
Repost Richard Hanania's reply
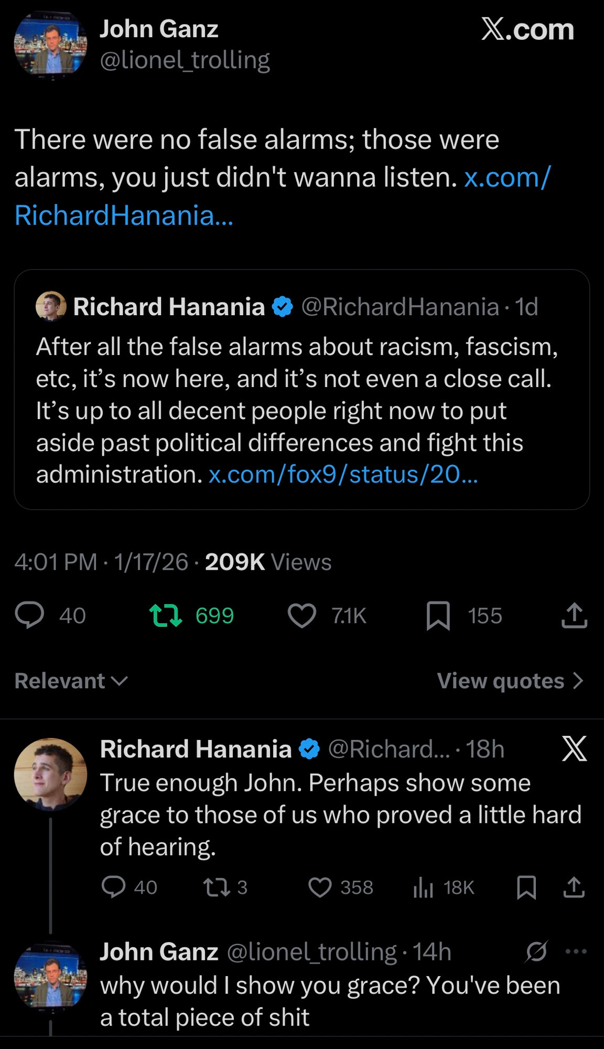(x=216, y=887)
